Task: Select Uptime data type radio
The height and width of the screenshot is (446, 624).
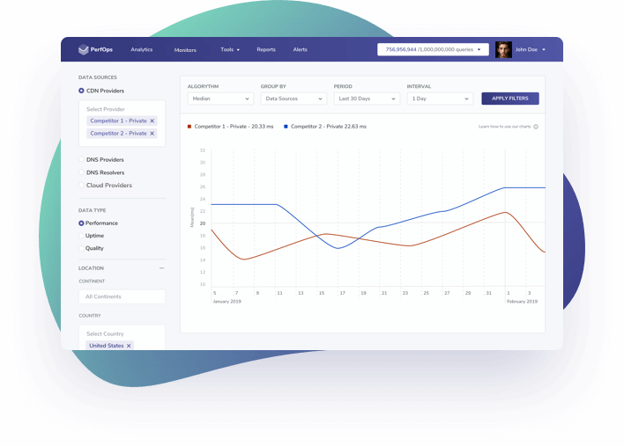Action: click(81, 236)
